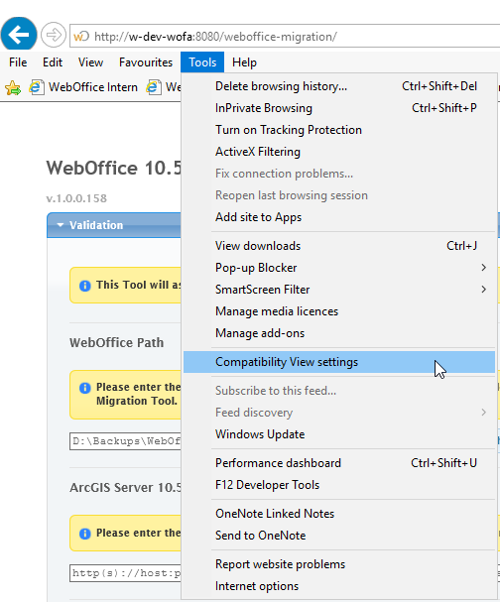Click the WebOffice Path text field
The width and height of the screenshot is (500, 602).
pyautogui.click(x=125, y=441)
